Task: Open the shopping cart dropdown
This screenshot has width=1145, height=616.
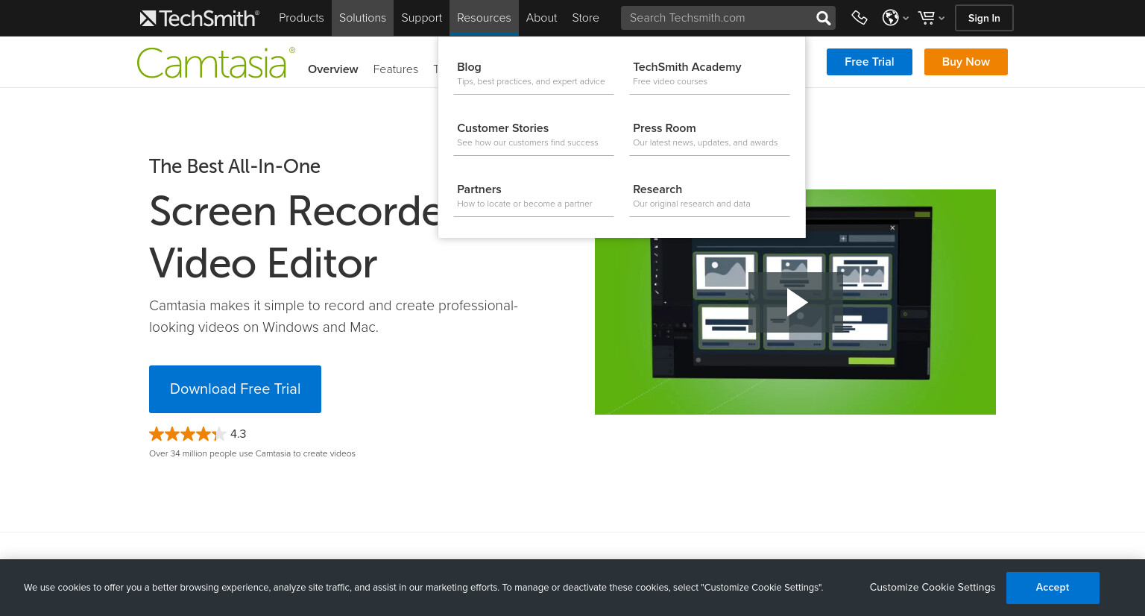Action: click(931, 18)
